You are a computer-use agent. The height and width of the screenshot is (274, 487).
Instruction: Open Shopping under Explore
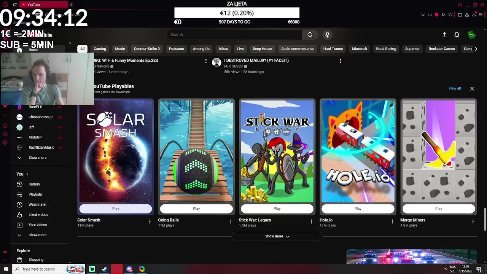coord(40,260)
